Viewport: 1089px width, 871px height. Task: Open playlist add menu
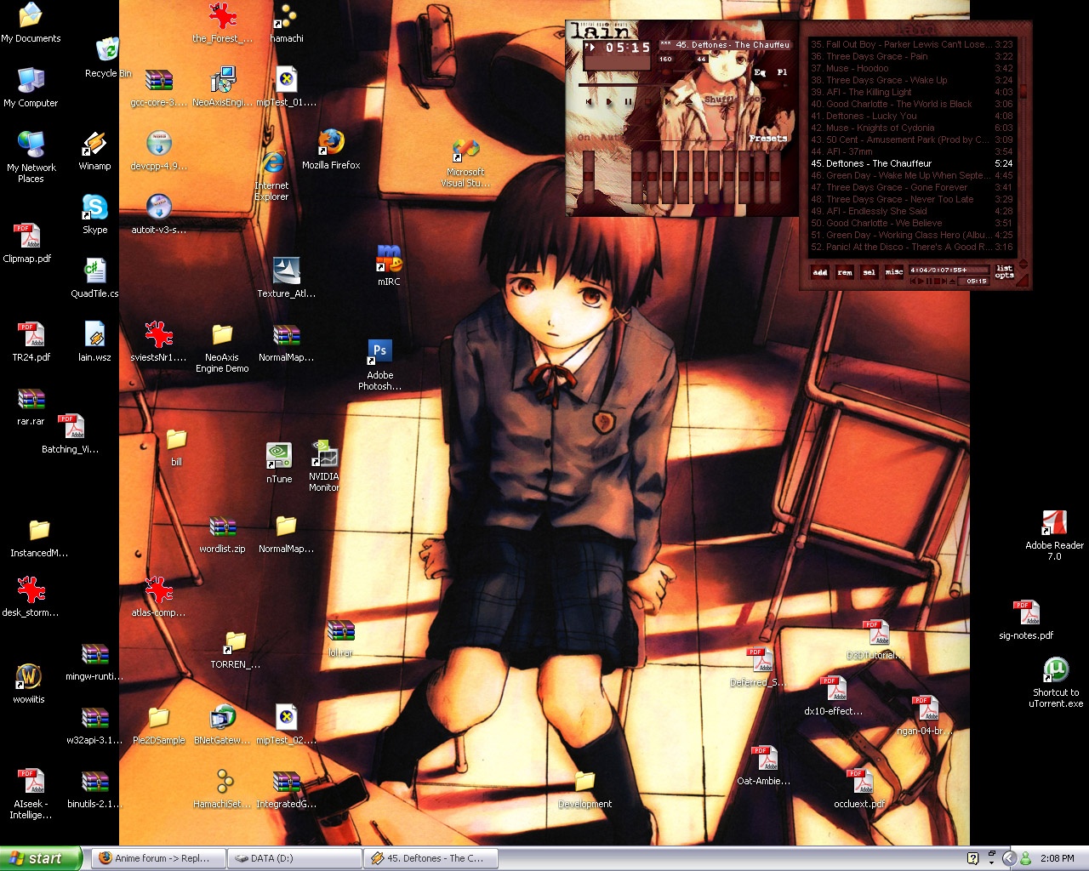(820, 272)
